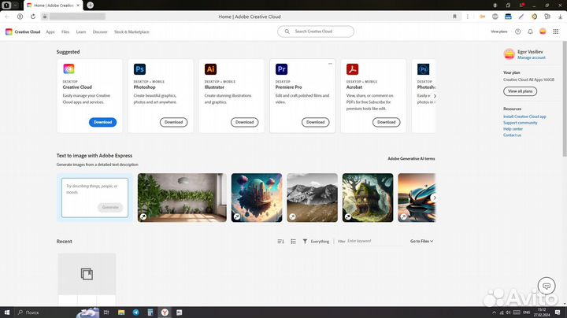Click View all plans button
The width and height of the screenshot is (567, 318).
click(x=520, y=91)
